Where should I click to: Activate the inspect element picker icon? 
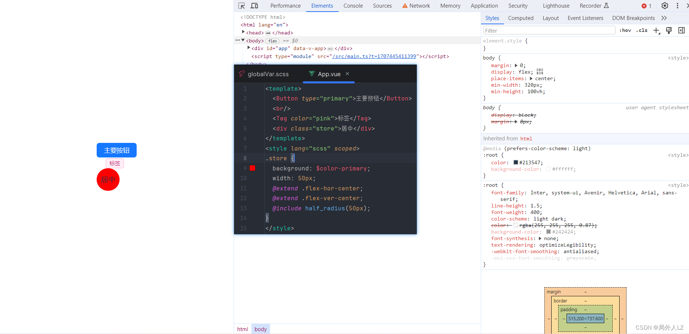242,6
